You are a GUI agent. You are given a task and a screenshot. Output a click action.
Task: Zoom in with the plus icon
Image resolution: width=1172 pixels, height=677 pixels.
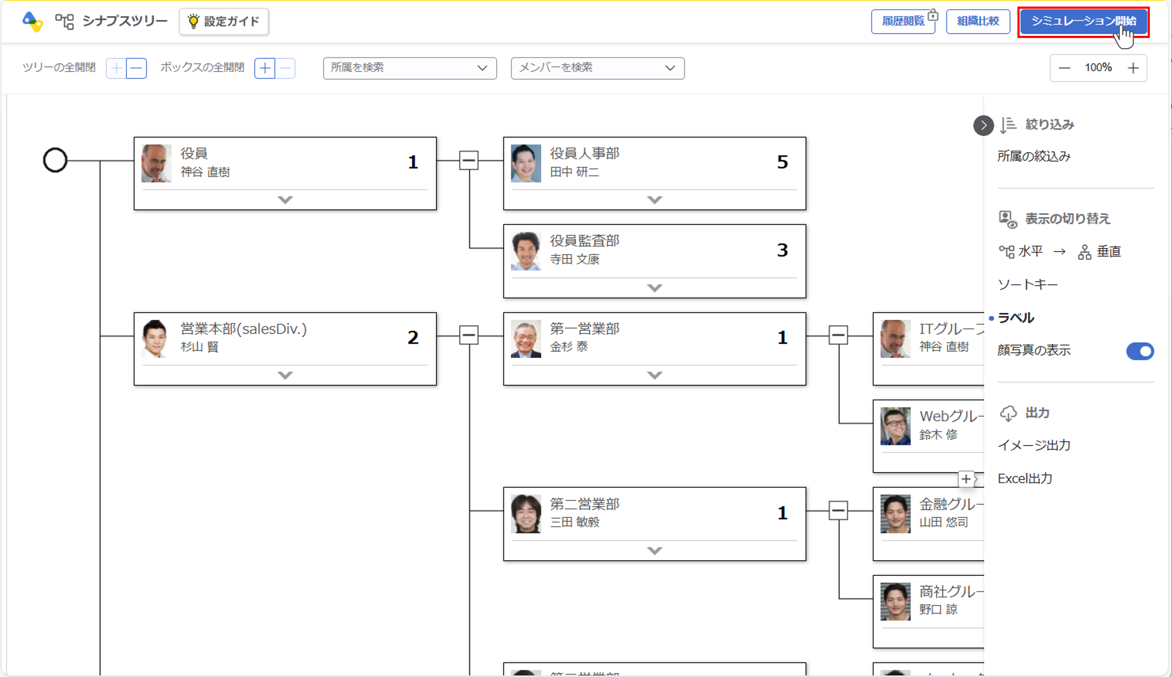(1133, 68)
